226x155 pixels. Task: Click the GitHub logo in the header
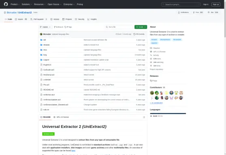[6, 4]
